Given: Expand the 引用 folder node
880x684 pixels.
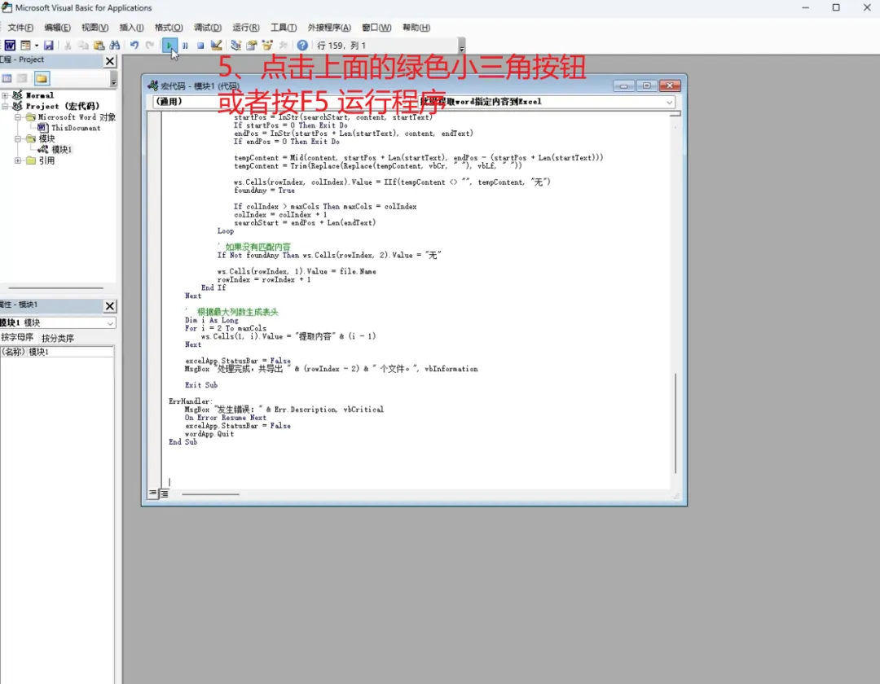Looking at the screenshot, I should (18, 160).
